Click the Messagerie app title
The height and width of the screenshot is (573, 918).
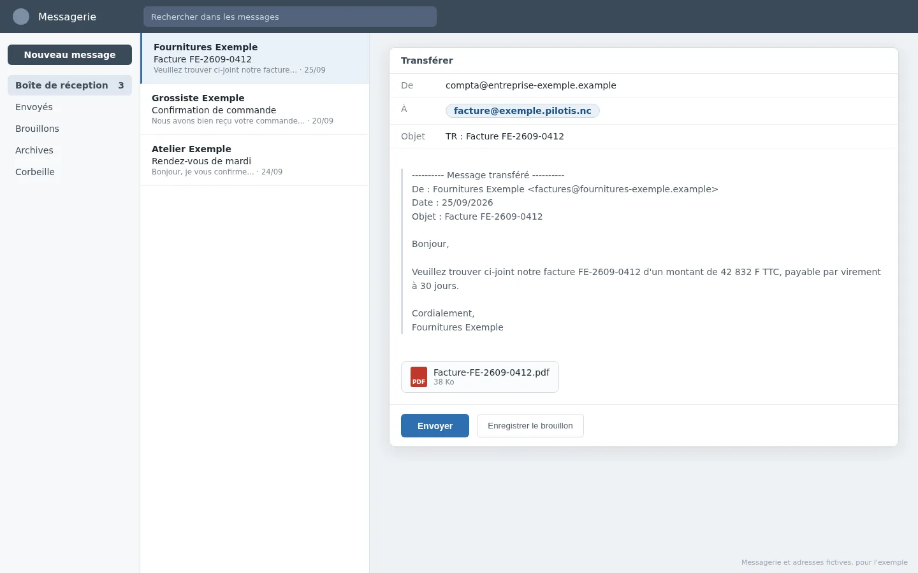tap(67, 17)
